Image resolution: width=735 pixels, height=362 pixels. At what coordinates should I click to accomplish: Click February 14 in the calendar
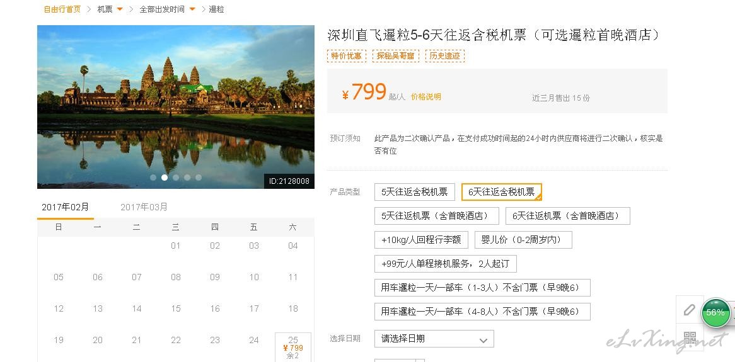pos(136,308)
